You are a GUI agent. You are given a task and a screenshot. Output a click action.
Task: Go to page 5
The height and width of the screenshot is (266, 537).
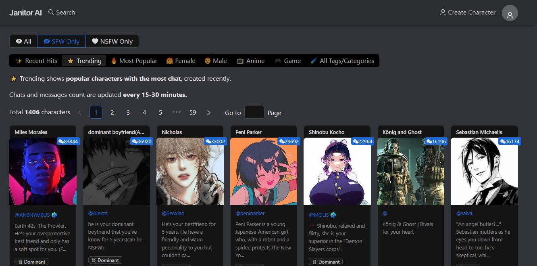(x=160, y=113)
